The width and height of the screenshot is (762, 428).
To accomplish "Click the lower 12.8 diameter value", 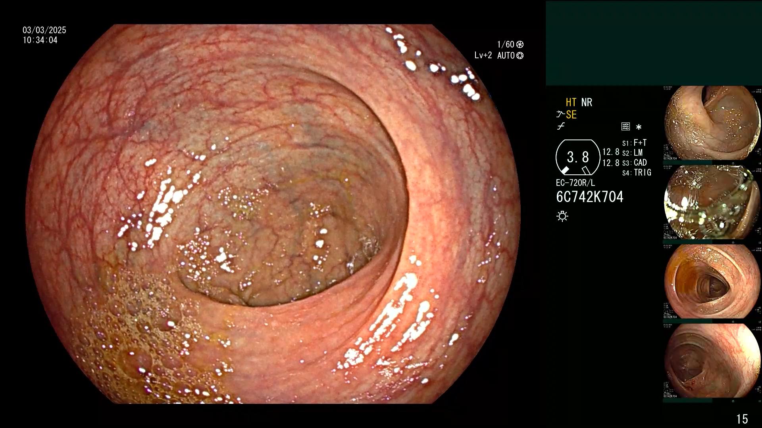I will click(611, 163).
